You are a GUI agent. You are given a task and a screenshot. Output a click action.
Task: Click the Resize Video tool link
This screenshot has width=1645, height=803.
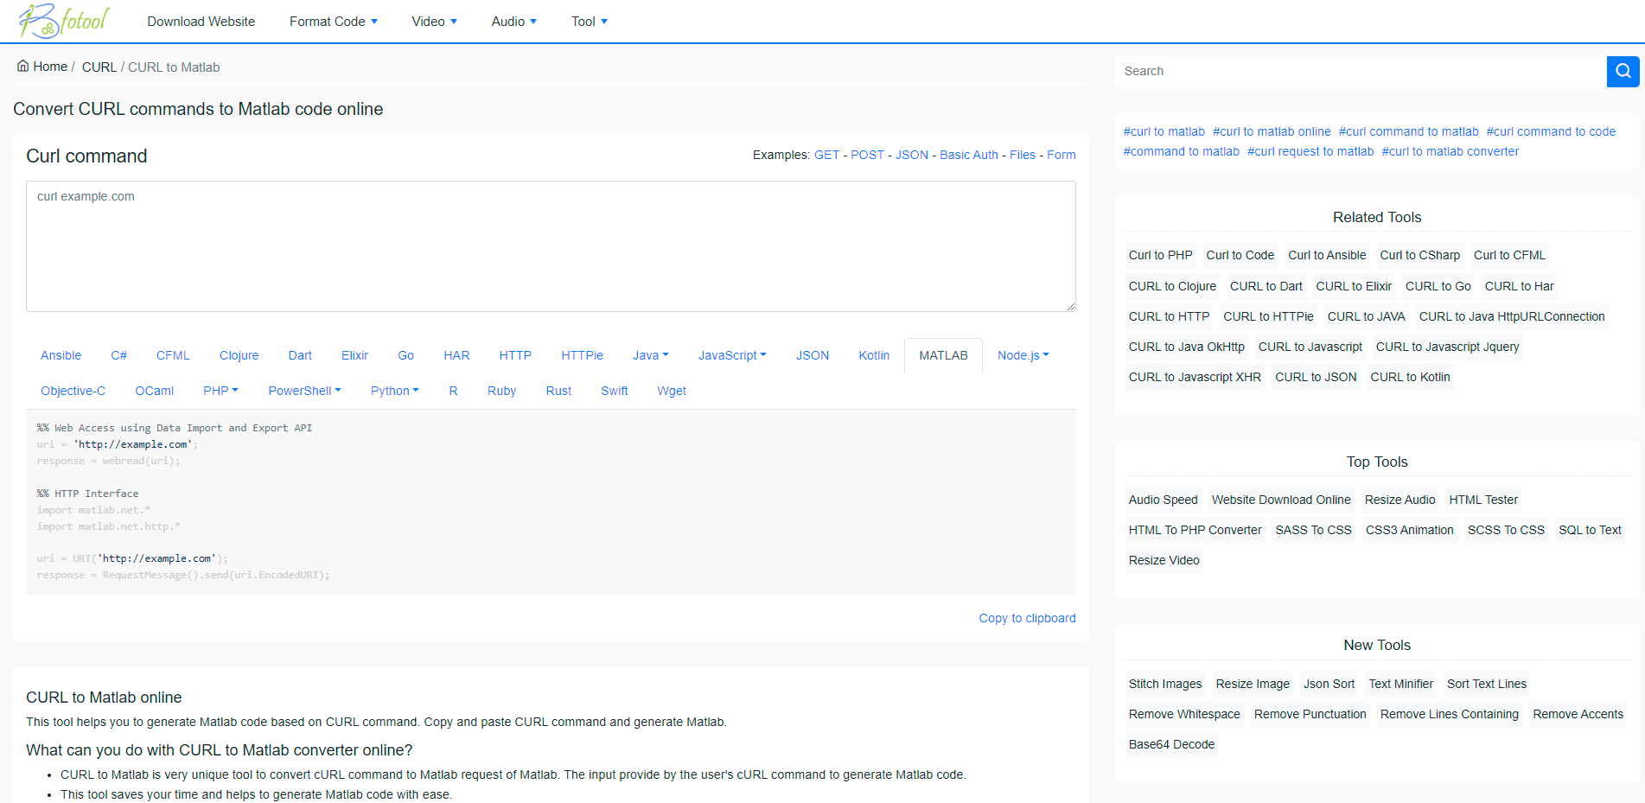coord(1164,560)
